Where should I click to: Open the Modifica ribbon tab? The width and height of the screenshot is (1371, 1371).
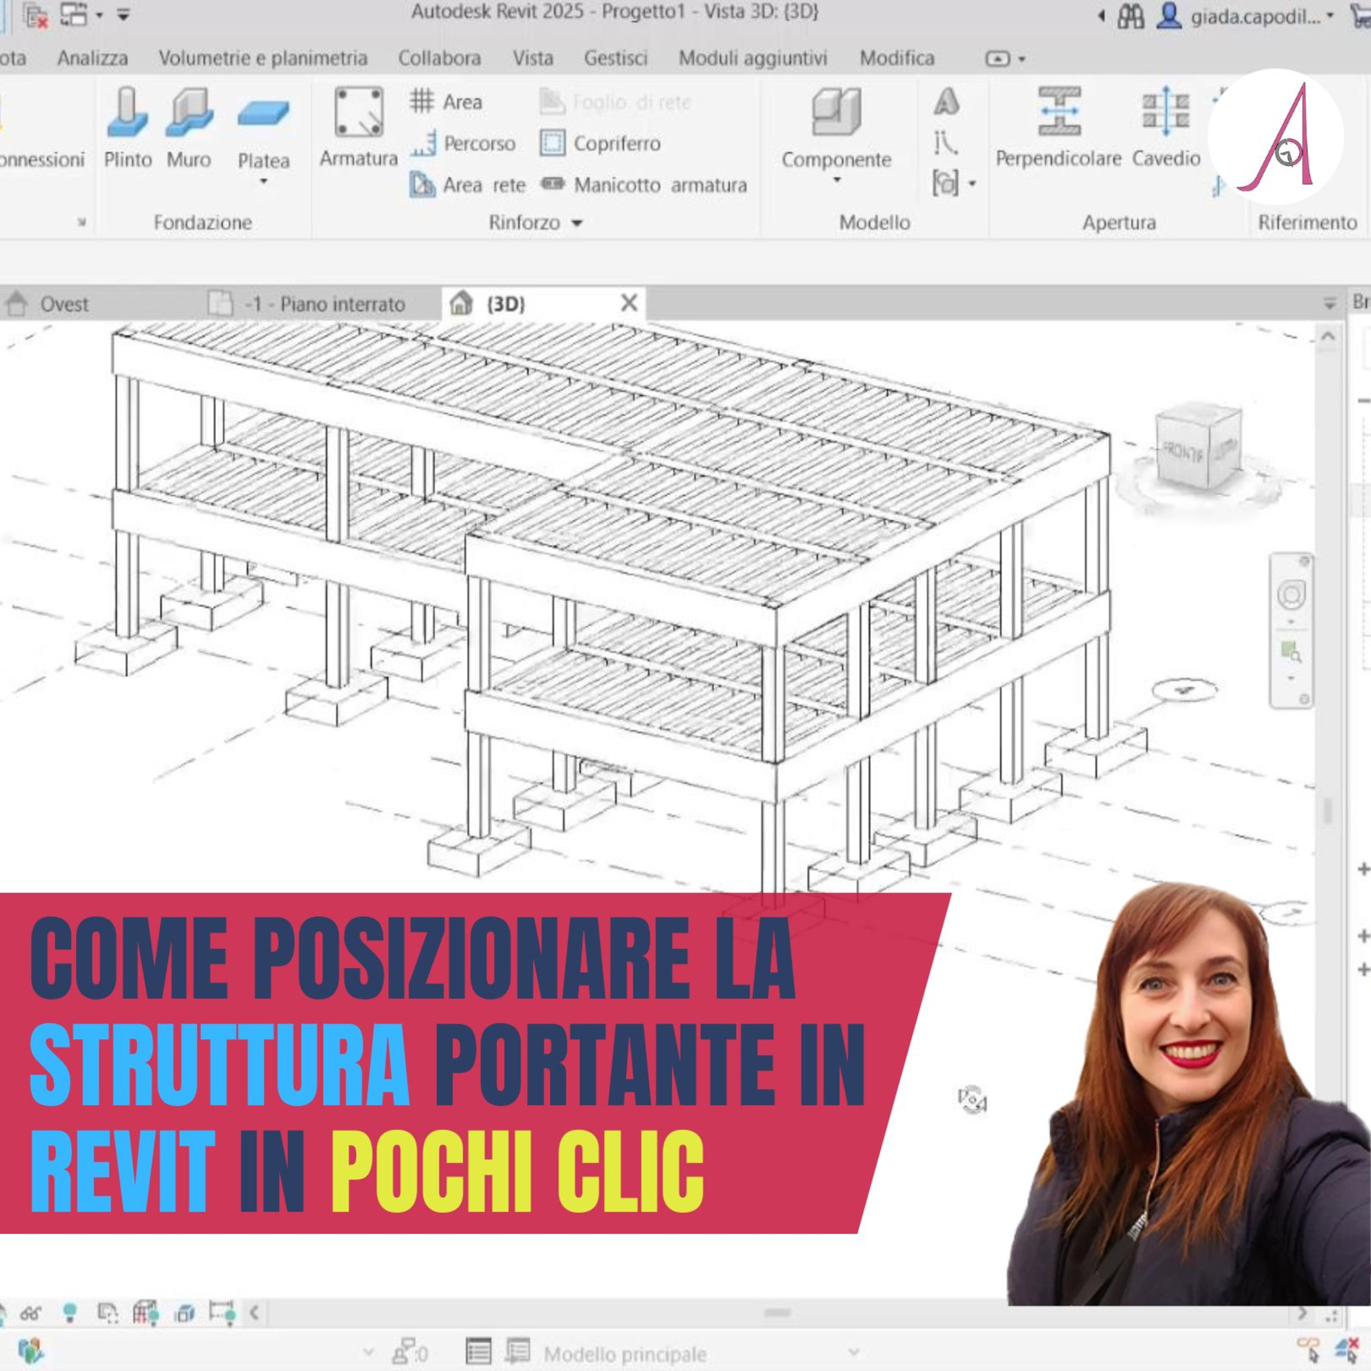click(897, 58)
